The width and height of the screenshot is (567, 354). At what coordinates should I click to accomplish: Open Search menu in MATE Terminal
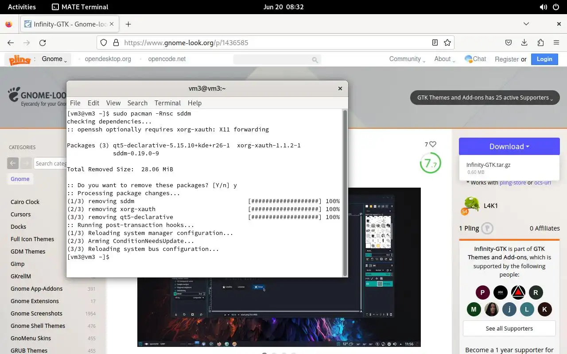[x=137, y=103]
